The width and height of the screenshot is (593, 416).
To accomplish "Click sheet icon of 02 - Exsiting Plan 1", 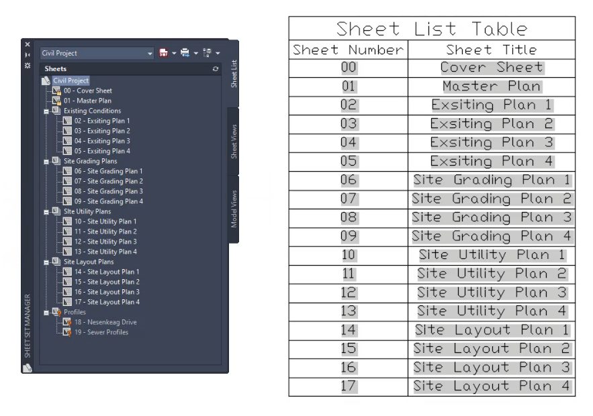I will click(67, 121).
